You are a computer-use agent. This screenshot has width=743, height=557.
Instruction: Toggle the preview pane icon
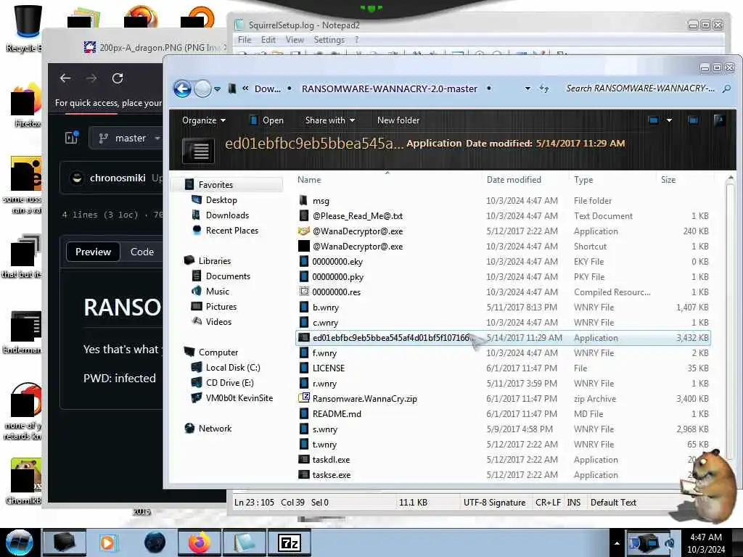point(693,120)
